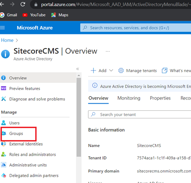Click the sidebar vertical scrollbar thumb
This screenshot has height=183, width=191.
79,117
